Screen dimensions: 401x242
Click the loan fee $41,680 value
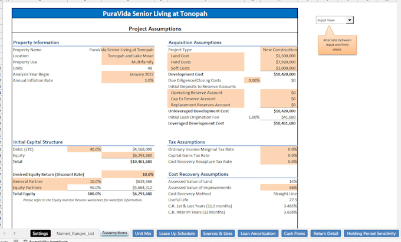click(x=288, y=117)
